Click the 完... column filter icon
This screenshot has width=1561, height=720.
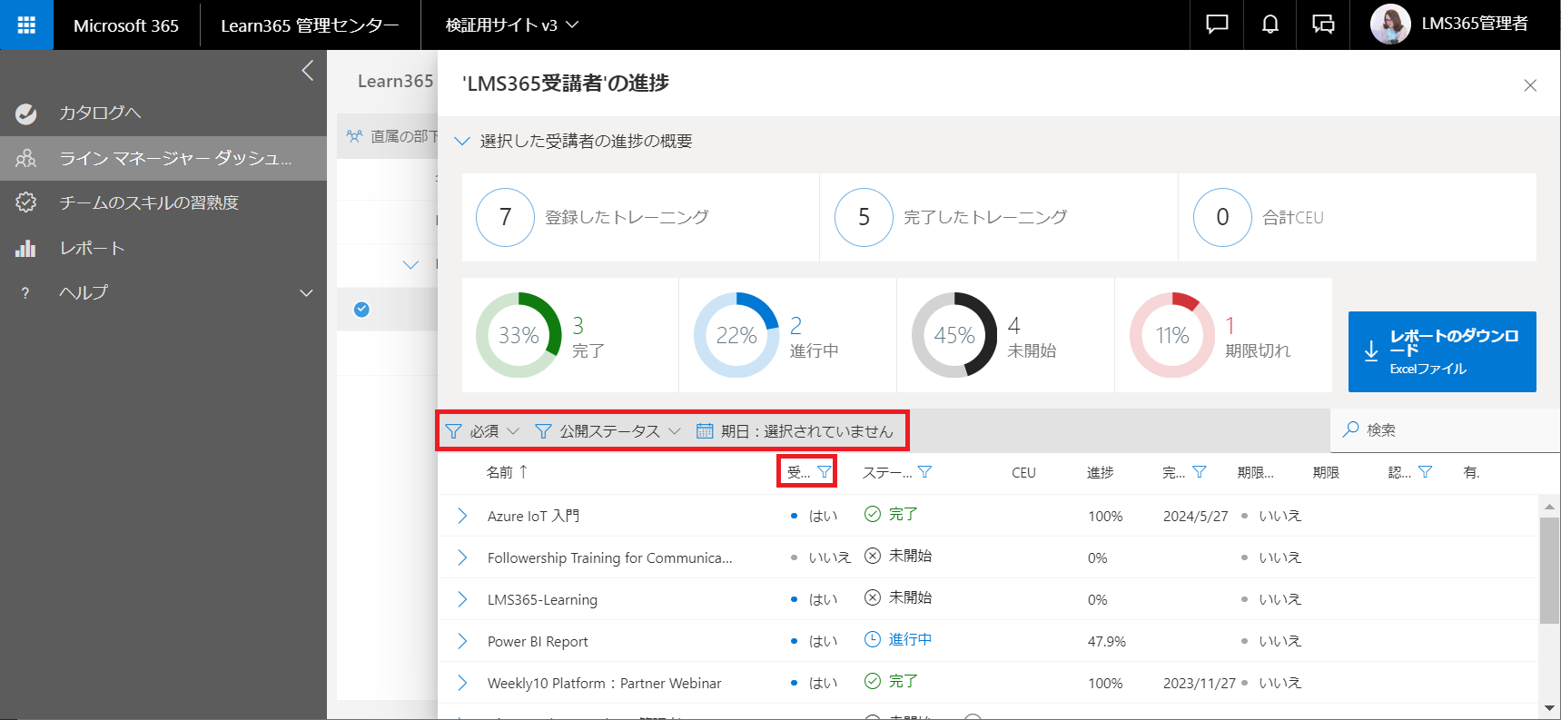tap(1199, 472)
